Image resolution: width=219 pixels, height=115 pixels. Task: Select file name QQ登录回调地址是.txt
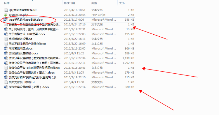pos(22,10)
